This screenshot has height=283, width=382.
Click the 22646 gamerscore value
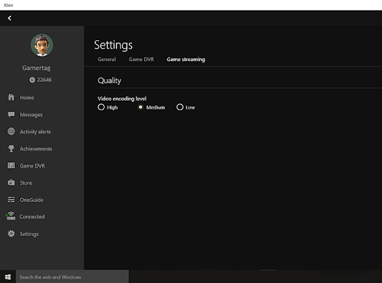coord(44,80)
